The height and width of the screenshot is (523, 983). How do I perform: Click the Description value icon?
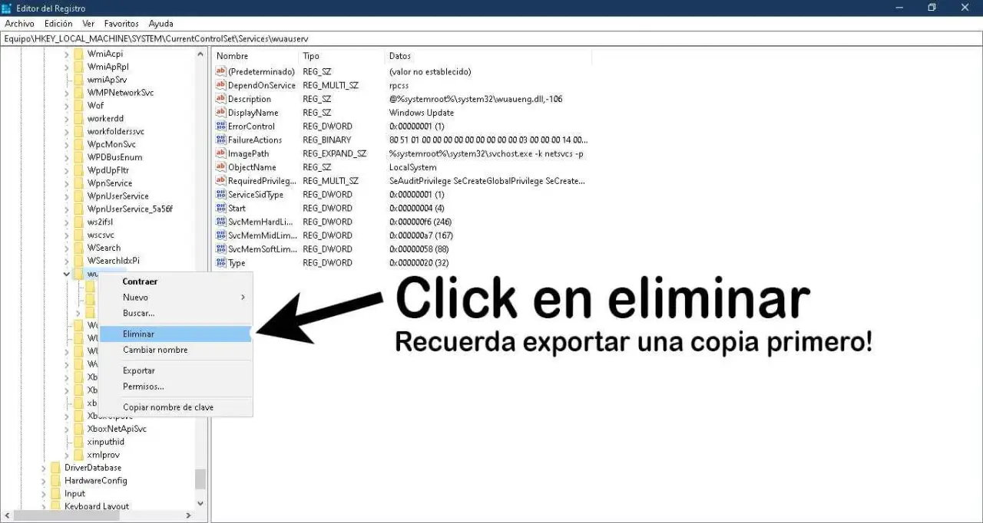coord(221,99)
